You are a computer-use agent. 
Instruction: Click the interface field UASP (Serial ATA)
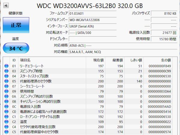click(93, 26)
